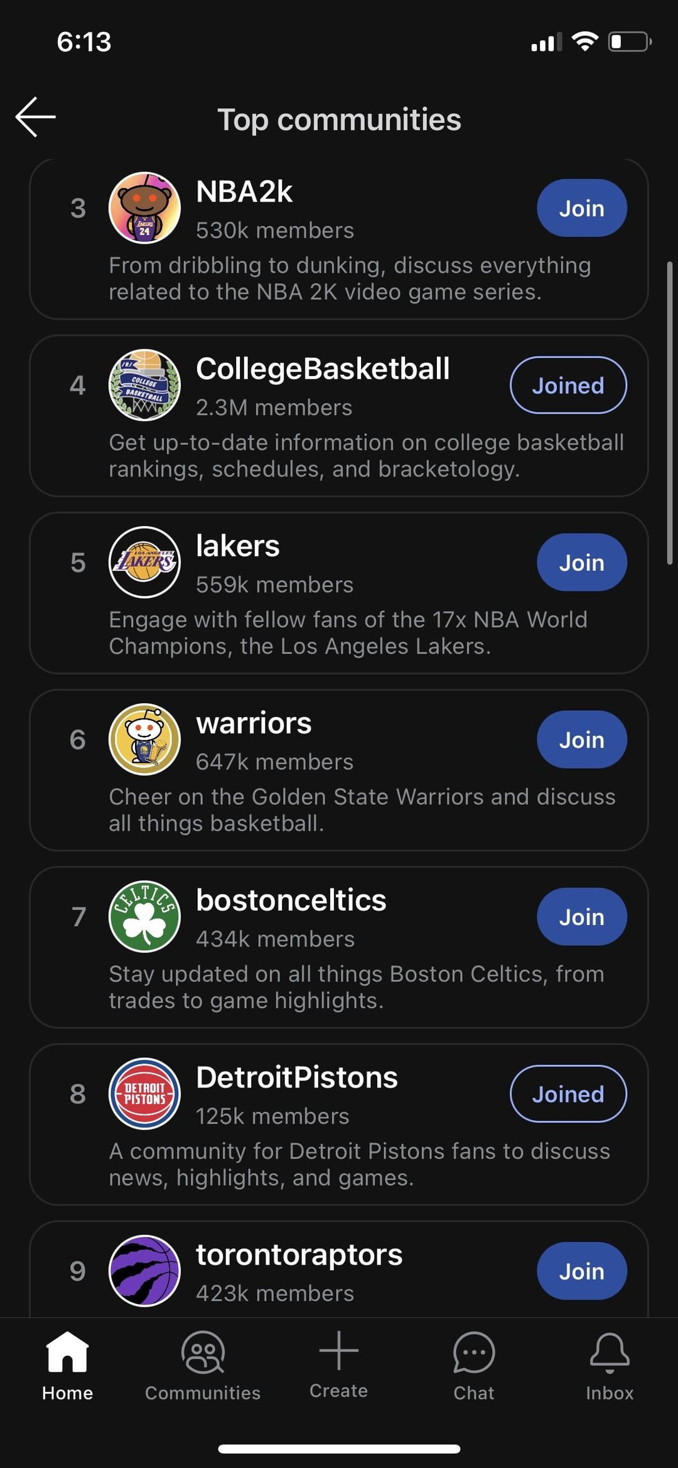Open the torontoraptors claw logo

[x=144, y=1270]
